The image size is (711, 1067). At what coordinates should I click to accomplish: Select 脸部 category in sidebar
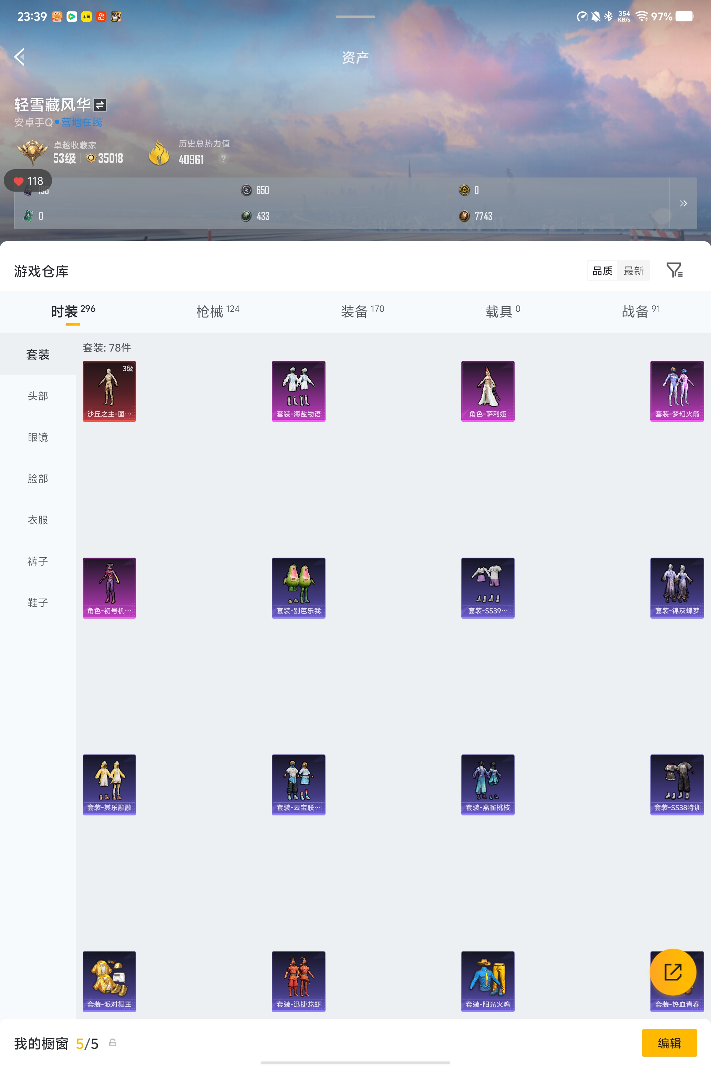coord(38,479)
